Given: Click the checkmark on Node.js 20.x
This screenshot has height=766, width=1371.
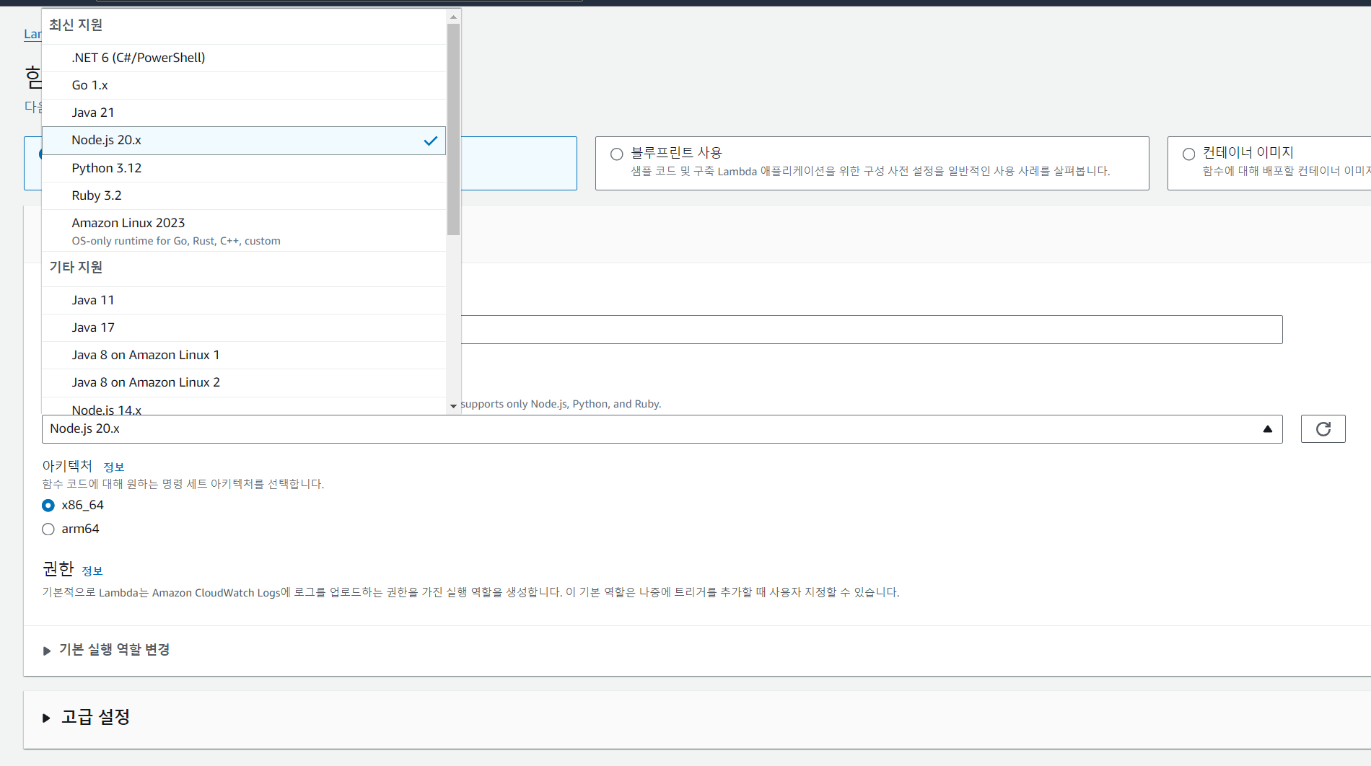Looking at the screenshot, I should pyautogui.click(x=431, y=141).
